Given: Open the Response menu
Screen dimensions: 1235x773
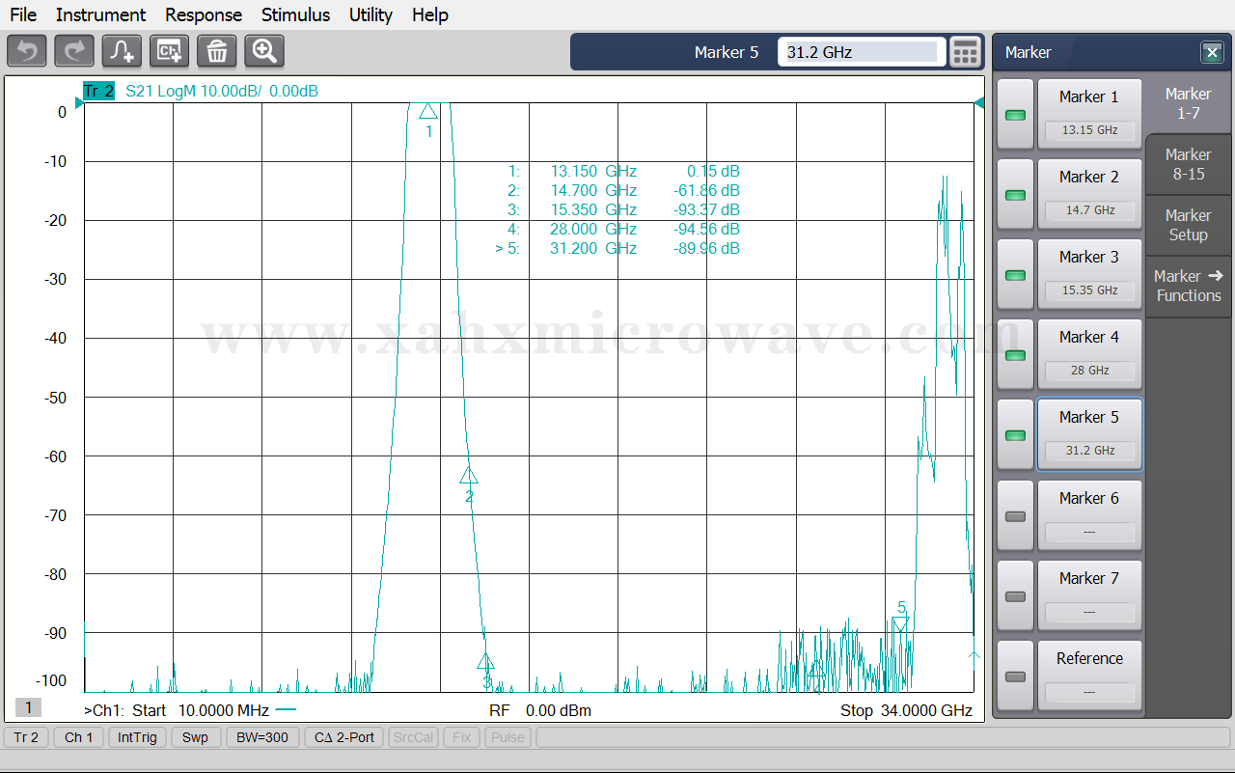Looking at the screenshot, I should (203, 14).
